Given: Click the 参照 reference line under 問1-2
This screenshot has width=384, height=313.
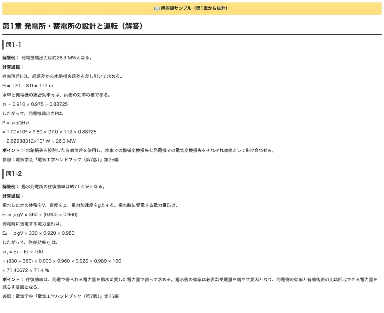Looking at the screenshot, I should [x=60, y=296].
